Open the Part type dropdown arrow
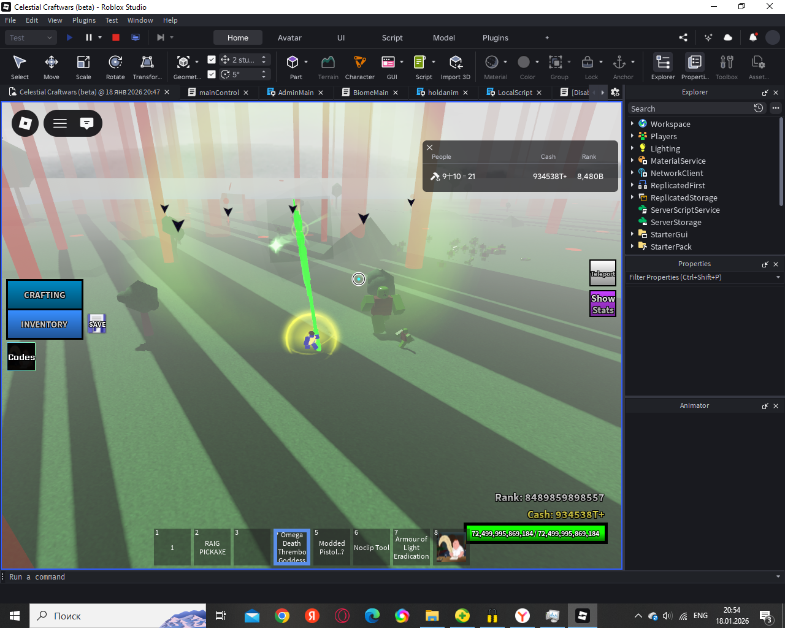Screen dimensions: 785x628 306,62
